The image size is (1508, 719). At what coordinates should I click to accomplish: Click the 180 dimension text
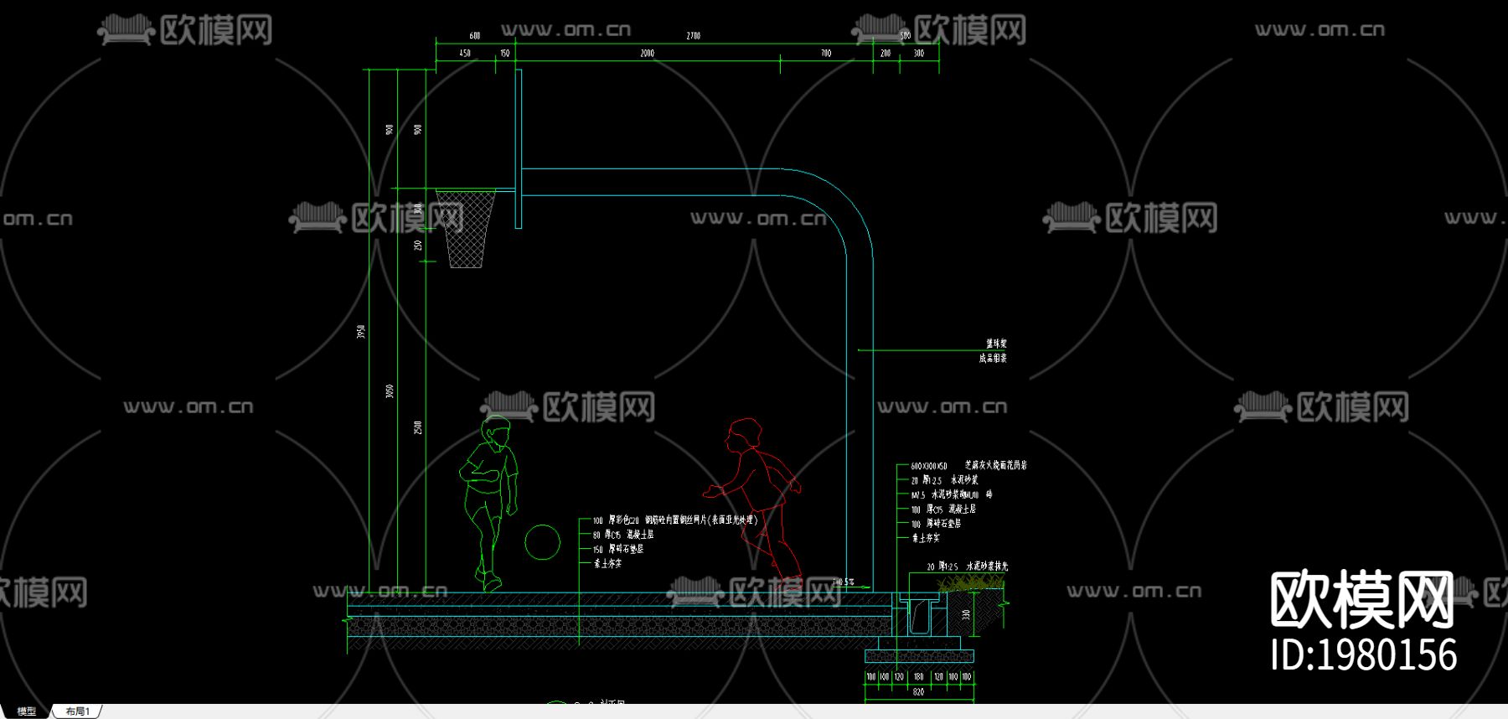pyautogui.click(x=919, y=676)
